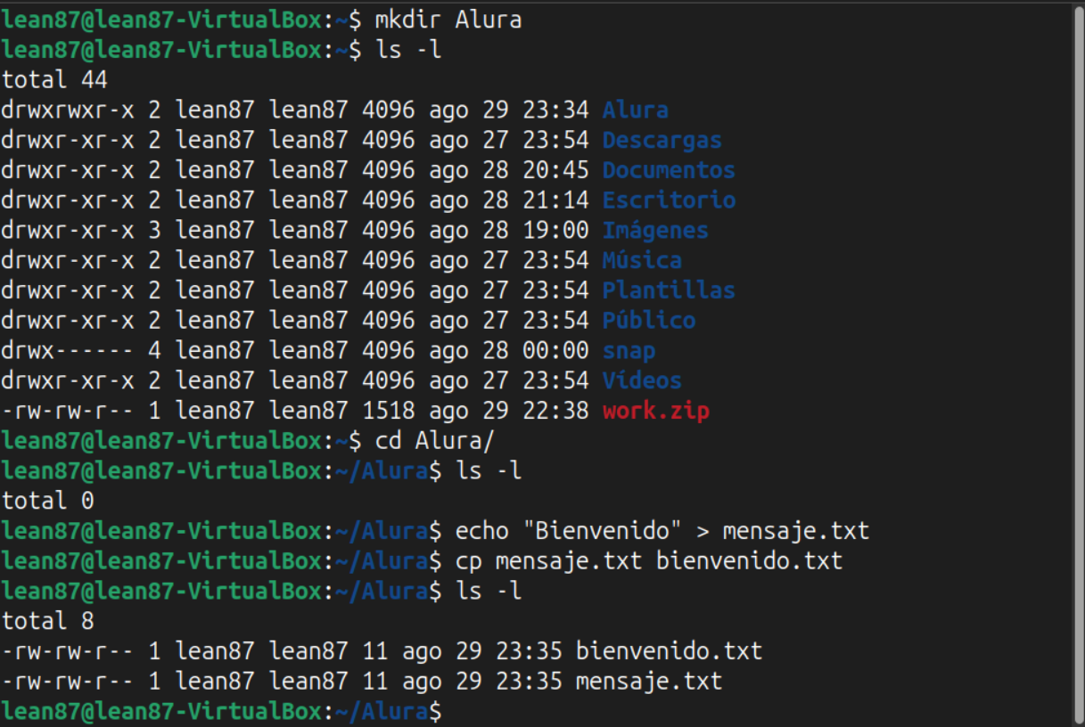Image resolution: width=1085 pixels, height=727 pixels.
Task: Click the Alura directory name in listing
Action: click(636, 110)
